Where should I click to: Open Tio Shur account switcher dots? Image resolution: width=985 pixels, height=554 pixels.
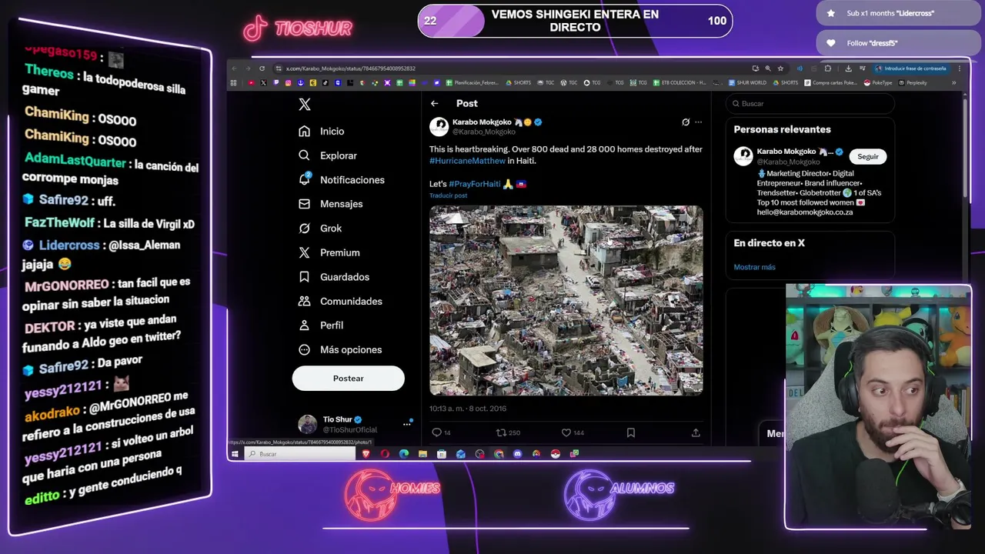(x=407, y=424)
